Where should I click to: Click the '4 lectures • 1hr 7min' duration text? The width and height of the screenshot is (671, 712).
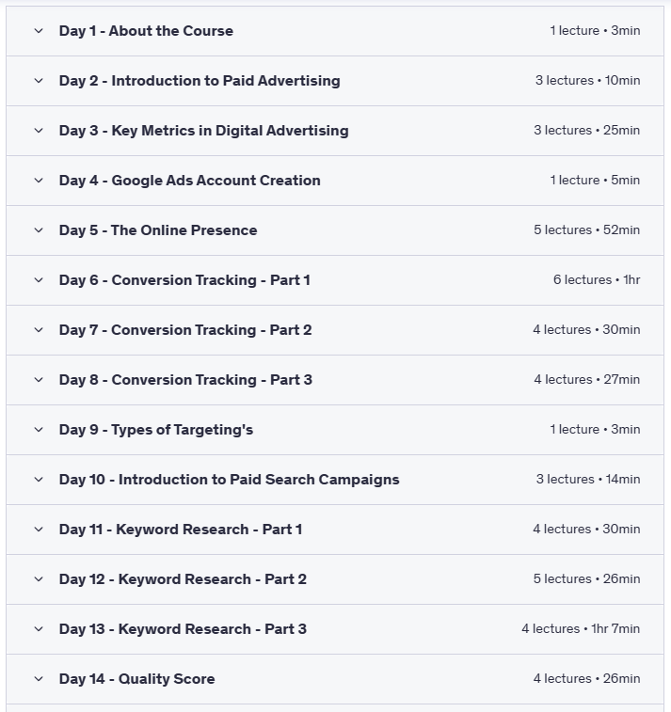(x=581, y=629)
